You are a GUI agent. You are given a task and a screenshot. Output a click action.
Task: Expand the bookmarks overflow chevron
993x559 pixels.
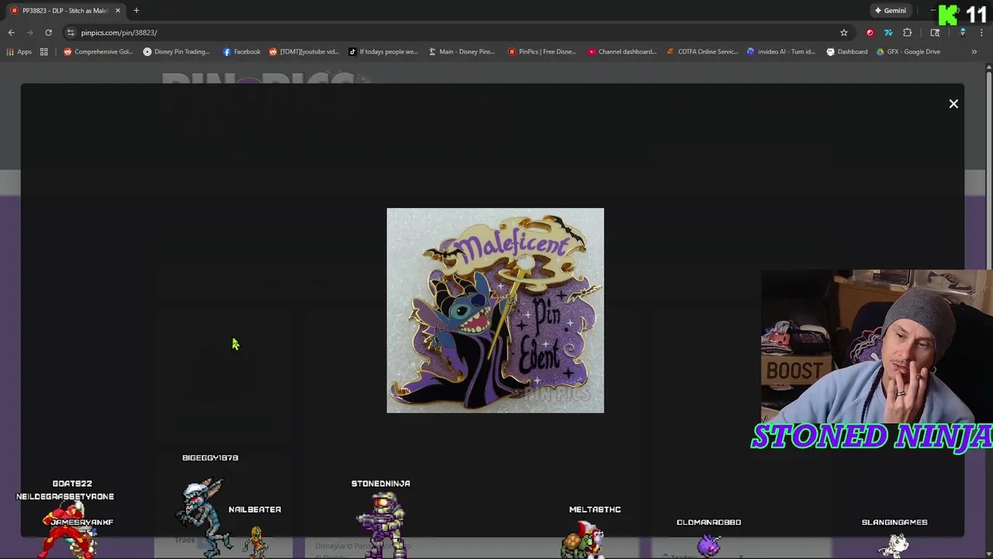[x=974, y=52]
